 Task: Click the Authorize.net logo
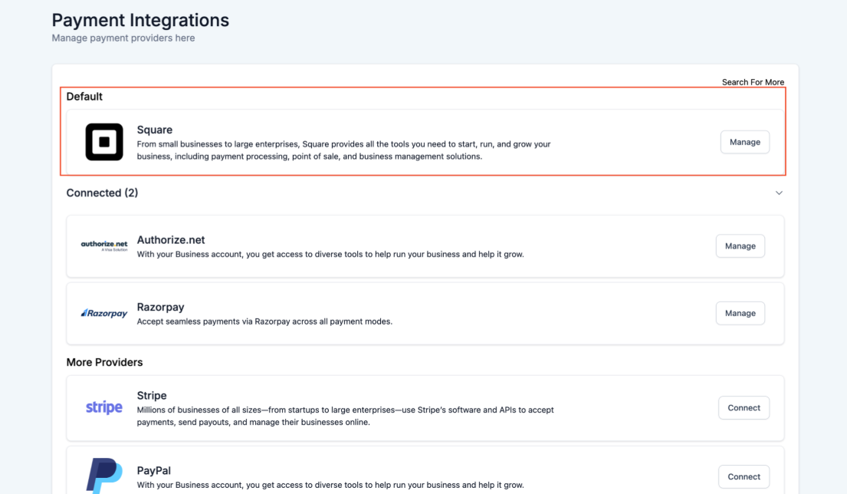(x=104, y=245)
